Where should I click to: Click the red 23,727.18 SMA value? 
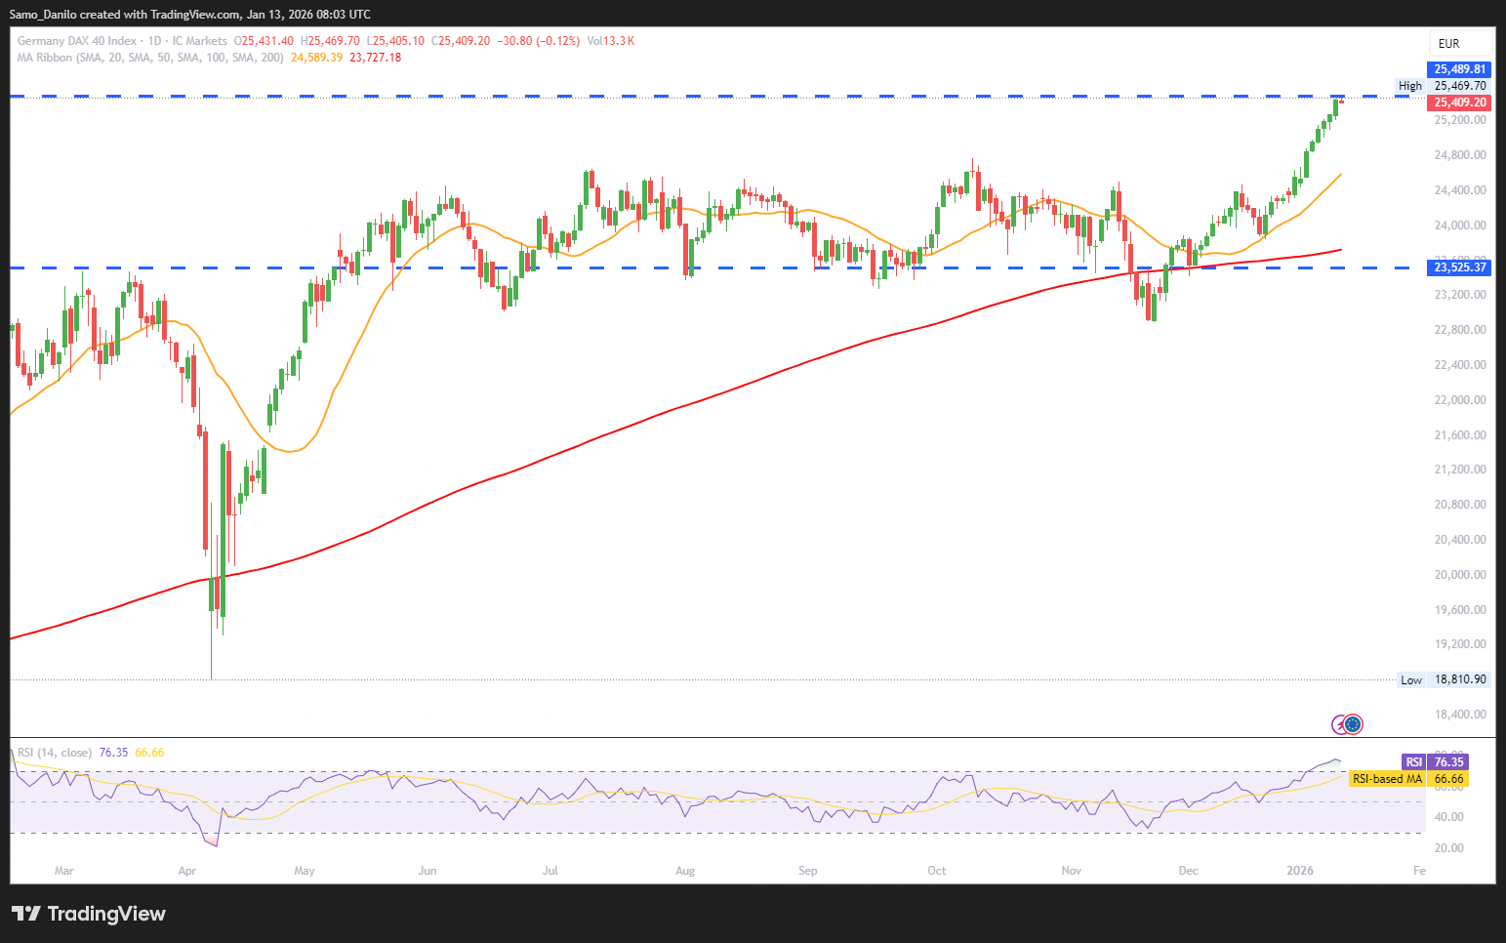(375, 58)
